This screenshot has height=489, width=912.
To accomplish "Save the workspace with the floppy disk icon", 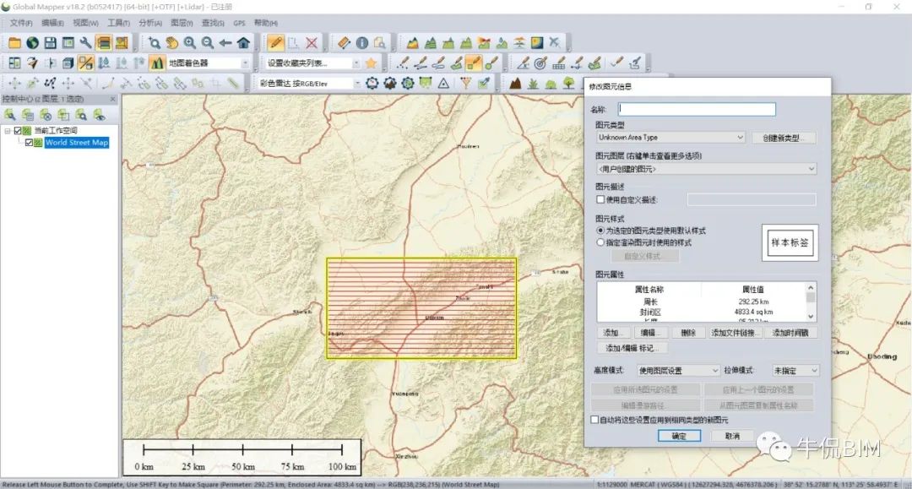I will tap(51, 42).
